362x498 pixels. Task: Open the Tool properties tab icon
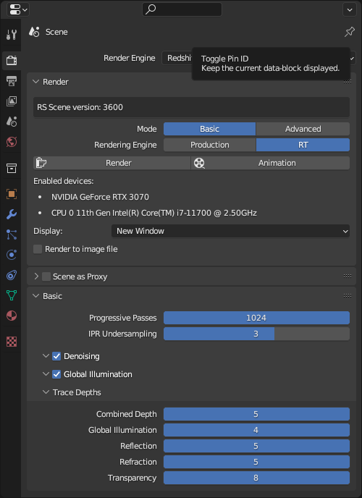12,34
